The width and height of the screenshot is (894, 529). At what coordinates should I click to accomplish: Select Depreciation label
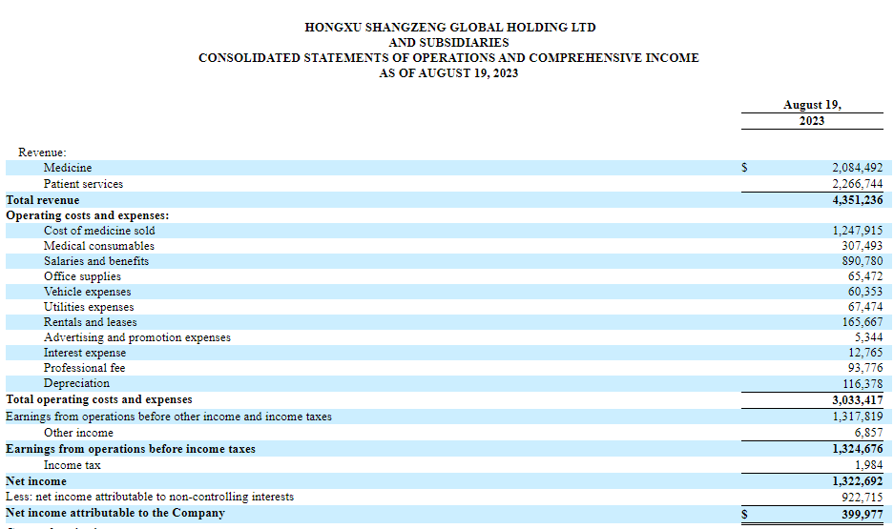(x=76, y=384)
